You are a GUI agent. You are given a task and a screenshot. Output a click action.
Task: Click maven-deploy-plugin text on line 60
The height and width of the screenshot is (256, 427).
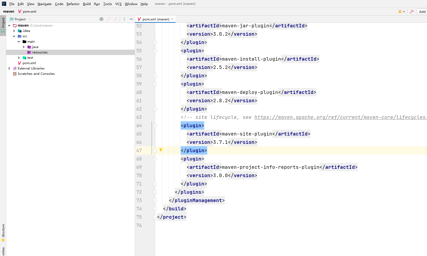point(250,92)
